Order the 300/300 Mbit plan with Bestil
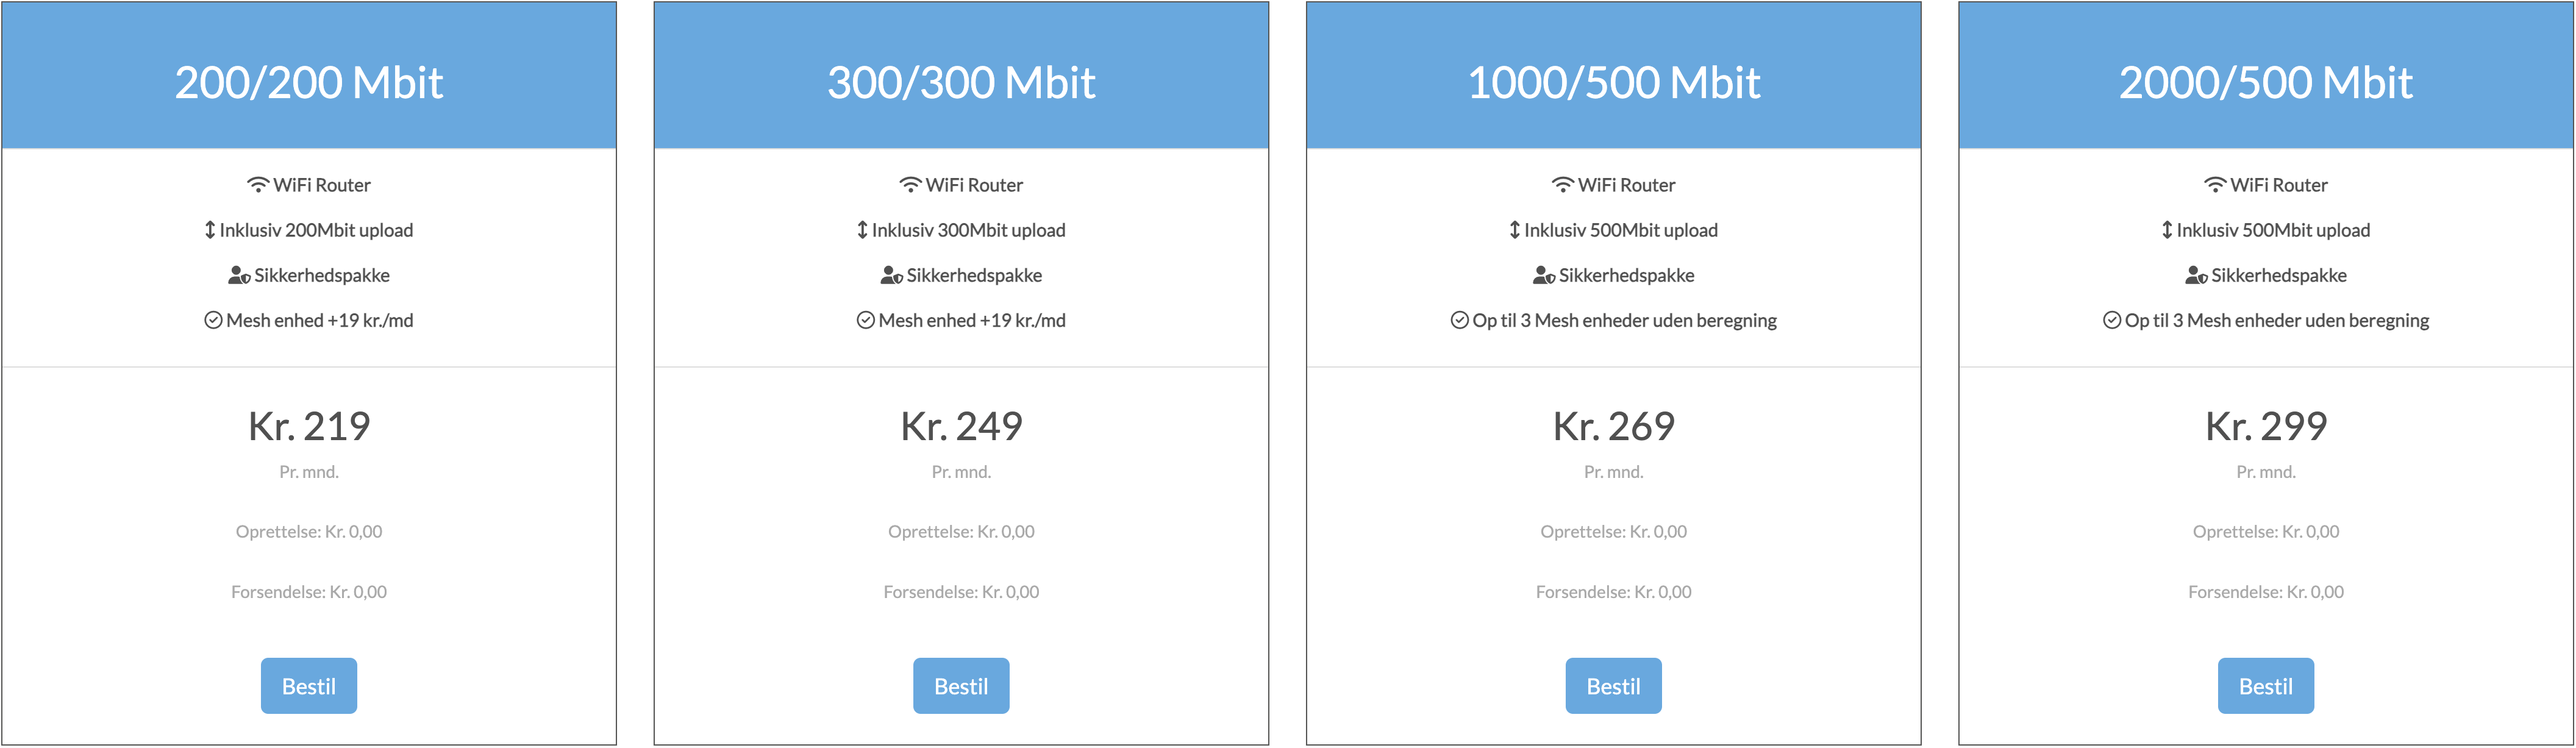Viewport: 2576px width, 748px height. 961,686
